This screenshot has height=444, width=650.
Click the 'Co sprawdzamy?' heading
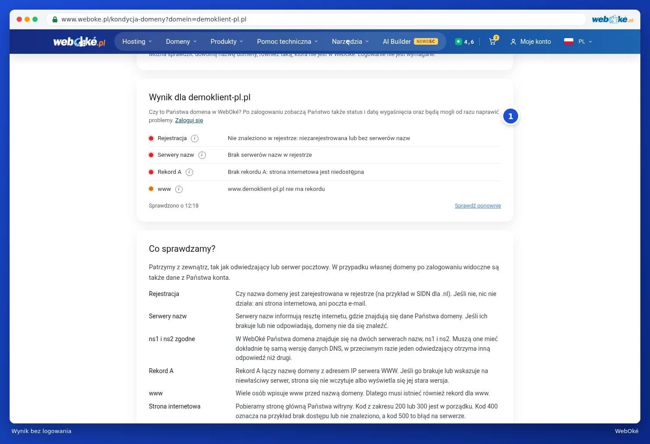[x=182, y=249]
